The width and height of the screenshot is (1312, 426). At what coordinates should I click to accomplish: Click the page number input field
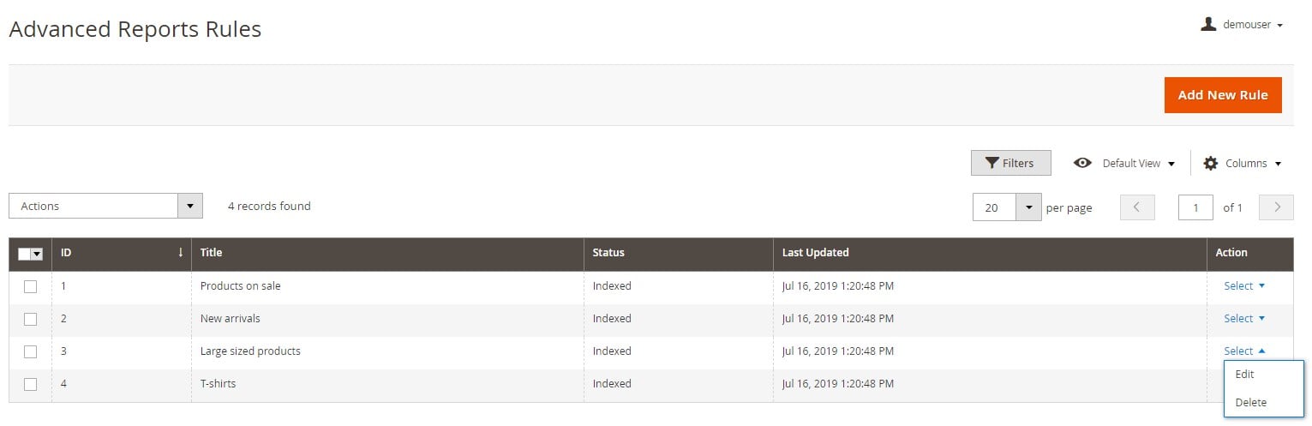(x=1195, y=207)
